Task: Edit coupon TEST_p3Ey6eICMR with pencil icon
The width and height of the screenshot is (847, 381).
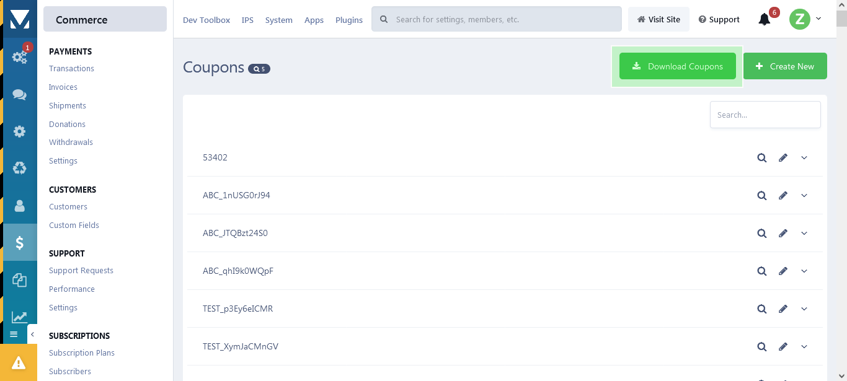Action: (x=783, y=309)
